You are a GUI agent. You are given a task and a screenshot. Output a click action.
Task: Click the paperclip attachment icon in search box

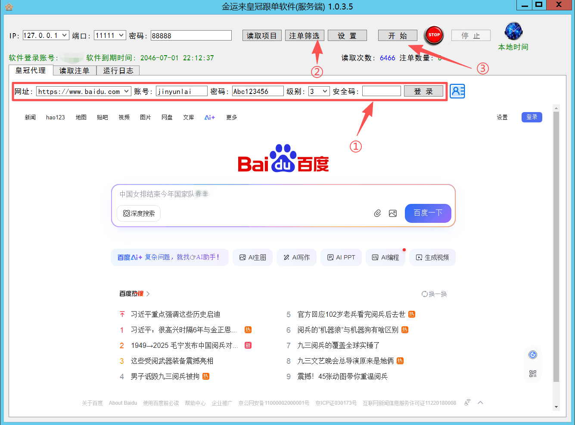pos(378,213)
